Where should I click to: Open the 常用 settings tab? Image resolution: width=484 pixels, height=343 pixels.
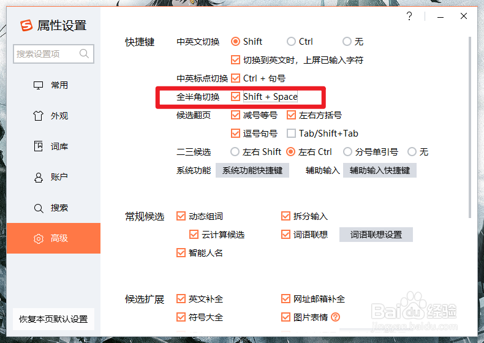click(x=53, y=85)
